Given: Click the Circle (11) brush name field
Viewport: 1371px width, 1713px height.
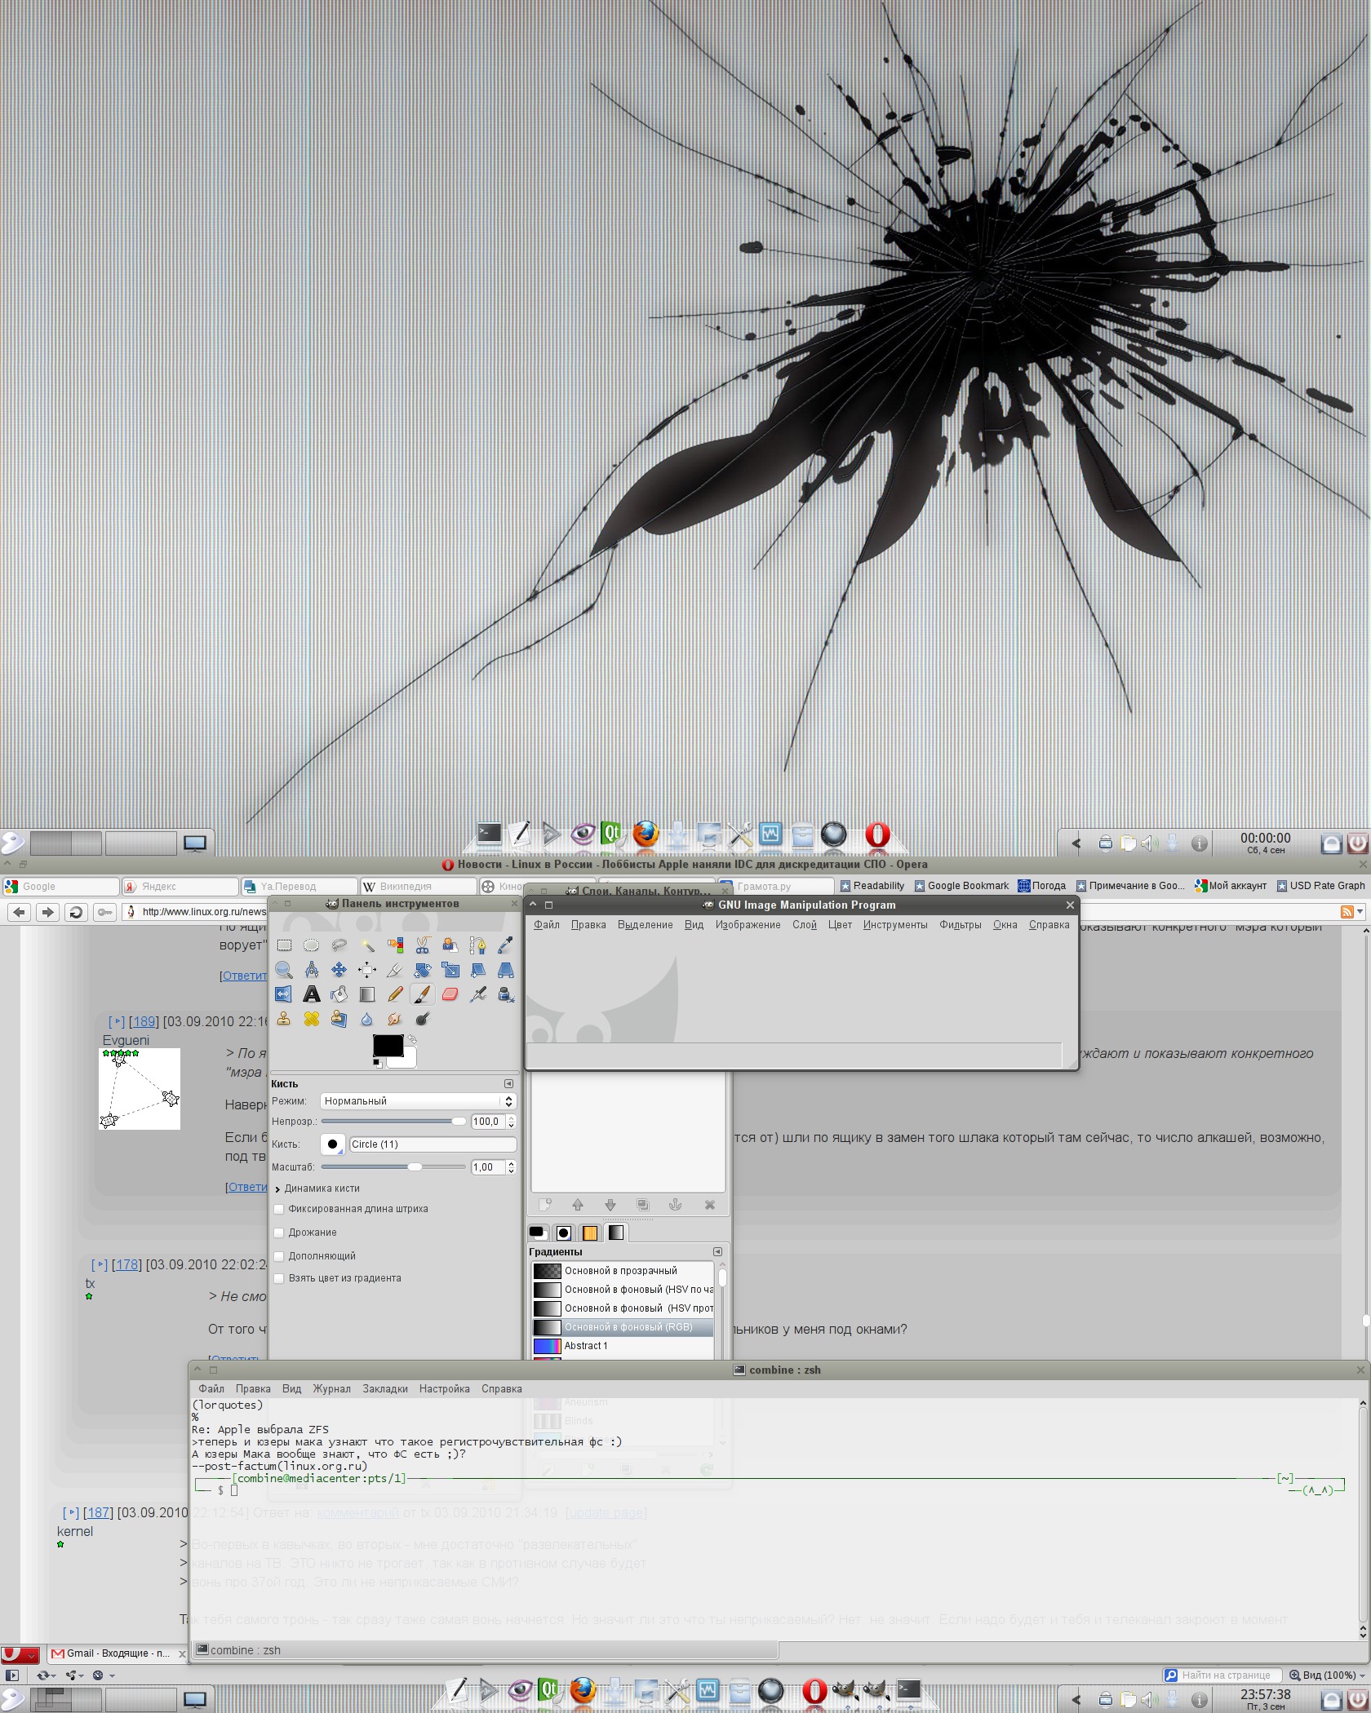Looking at the screenshot, I should coord(433,1144).
